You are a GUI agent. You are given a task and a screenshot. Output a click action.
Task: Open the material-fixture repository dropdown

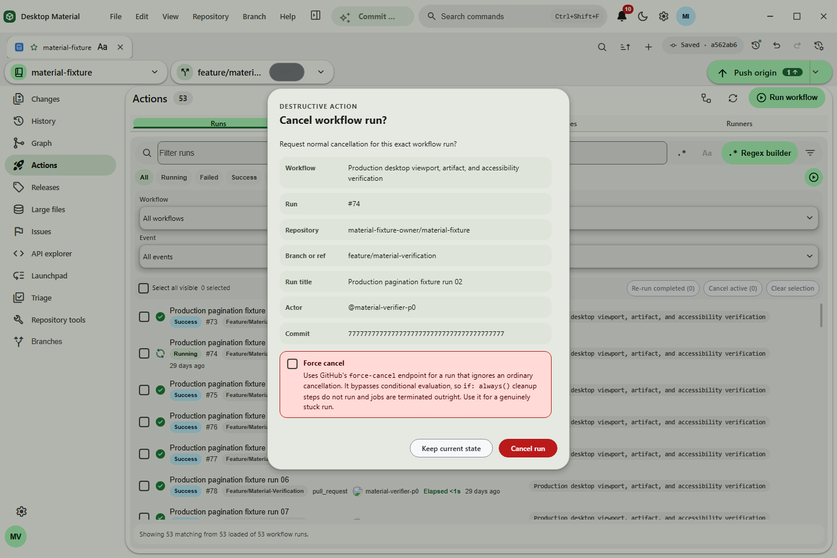[x=85, y=72]
